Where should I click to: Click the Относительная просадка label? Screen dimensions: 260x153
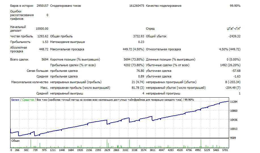point(163,49)
